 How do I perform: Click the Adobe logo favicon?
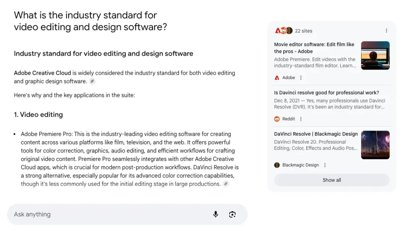click(x=277, y=78)
